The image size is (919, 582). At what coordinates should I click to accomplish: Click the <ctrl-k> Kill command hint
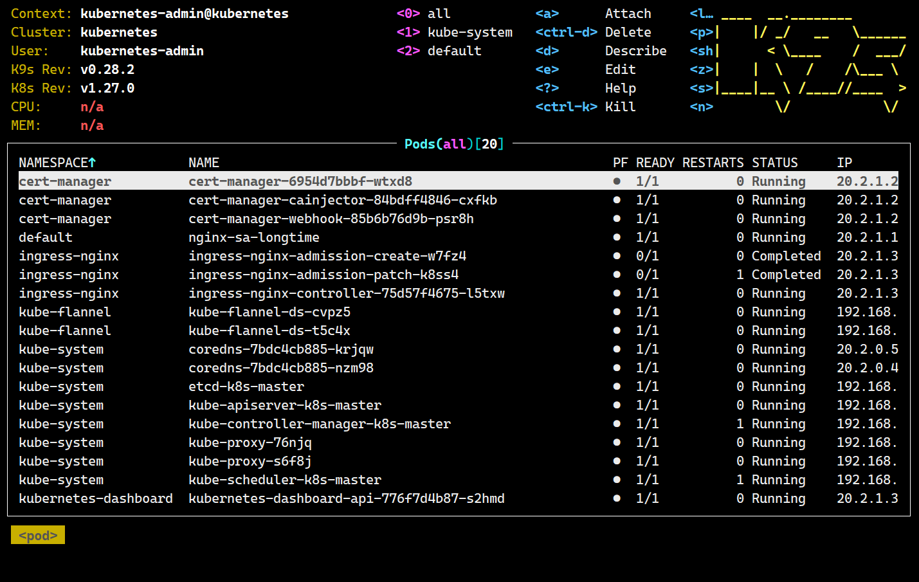(586, 107)
